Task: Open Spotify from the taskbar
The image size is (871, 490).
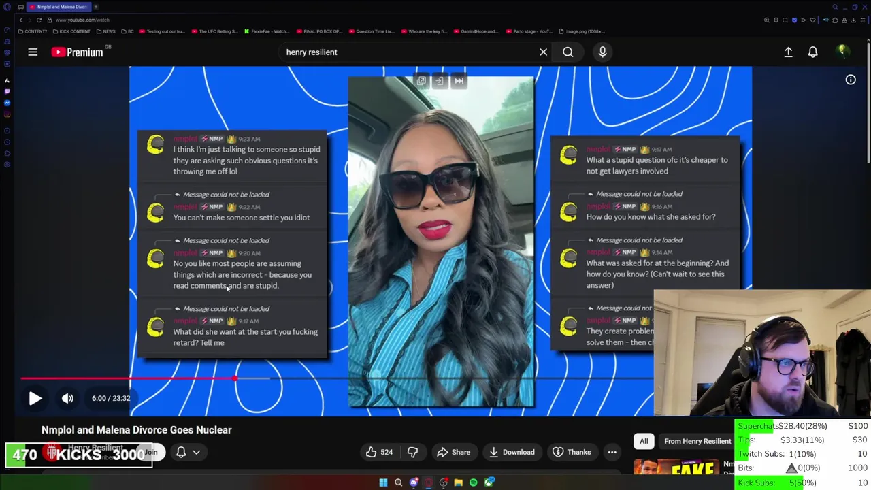Action: [474, 483]
